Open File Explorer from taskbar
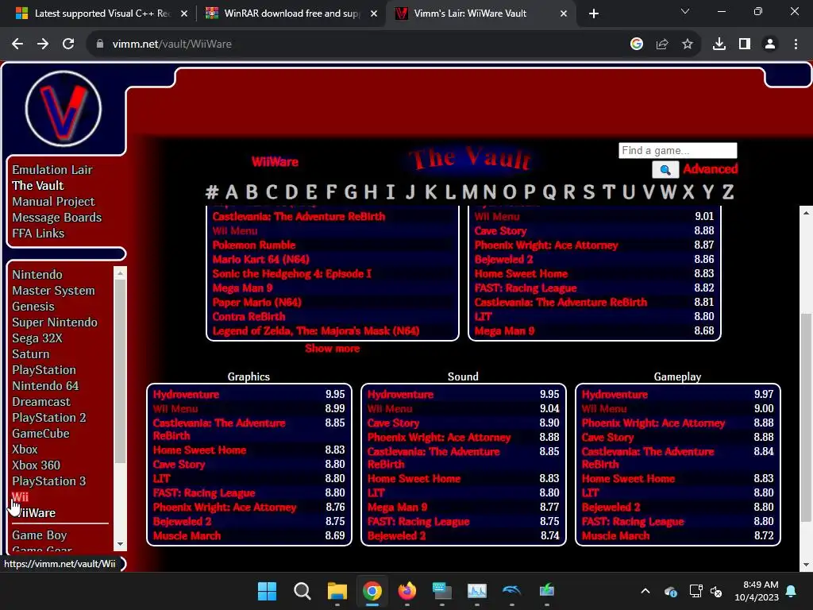813x610 pixels. [337, 591]
